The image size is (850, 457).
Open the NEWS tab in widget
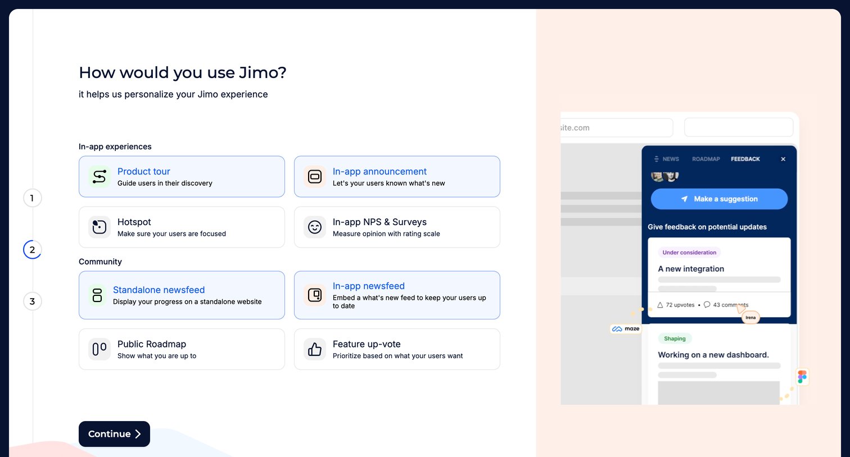tap(671, 159)
